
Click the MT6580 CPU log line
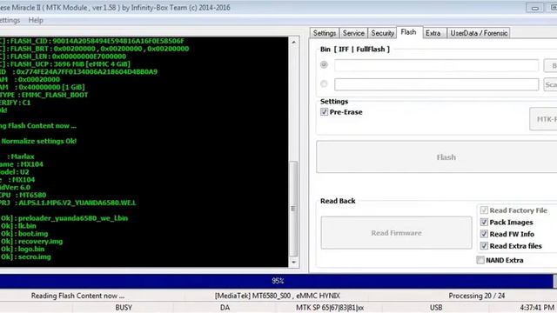[23, 195]
